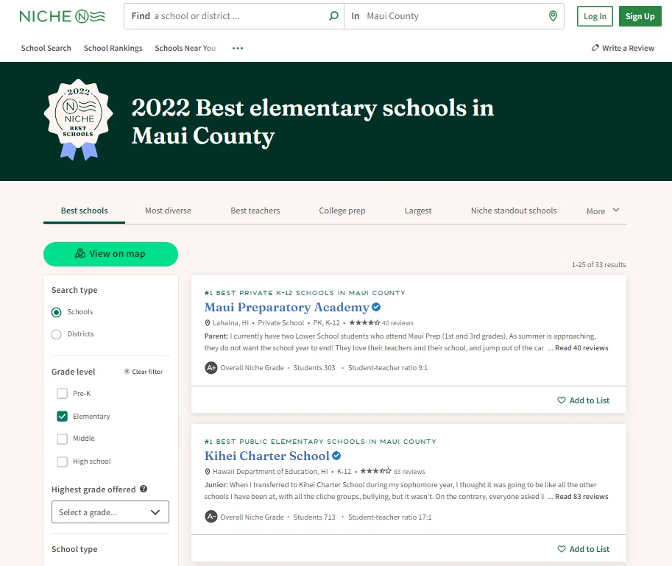Click the verified badge next to Maui Preparatory Academy
Screen dimensions: 672x566
pyautogui.click(x=376, y=307)
